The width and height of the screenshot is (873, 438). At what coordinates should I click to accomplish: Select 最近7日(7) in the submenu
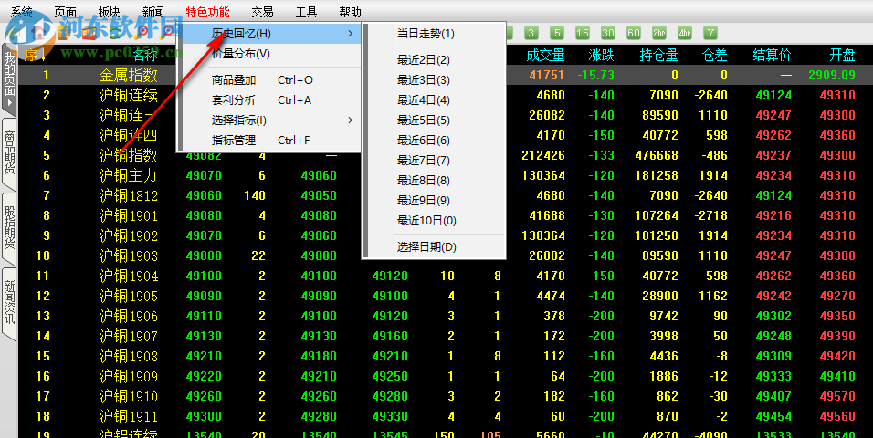point(435,161)
